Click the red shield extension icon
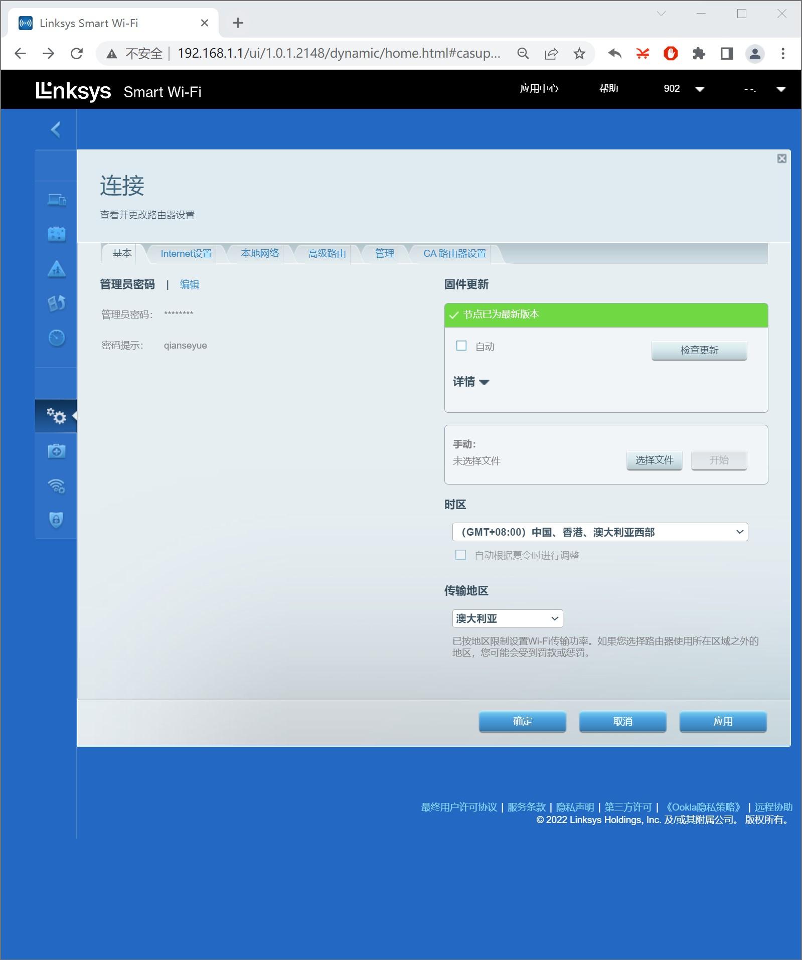The image size is (802, 960). pos(671,53)
